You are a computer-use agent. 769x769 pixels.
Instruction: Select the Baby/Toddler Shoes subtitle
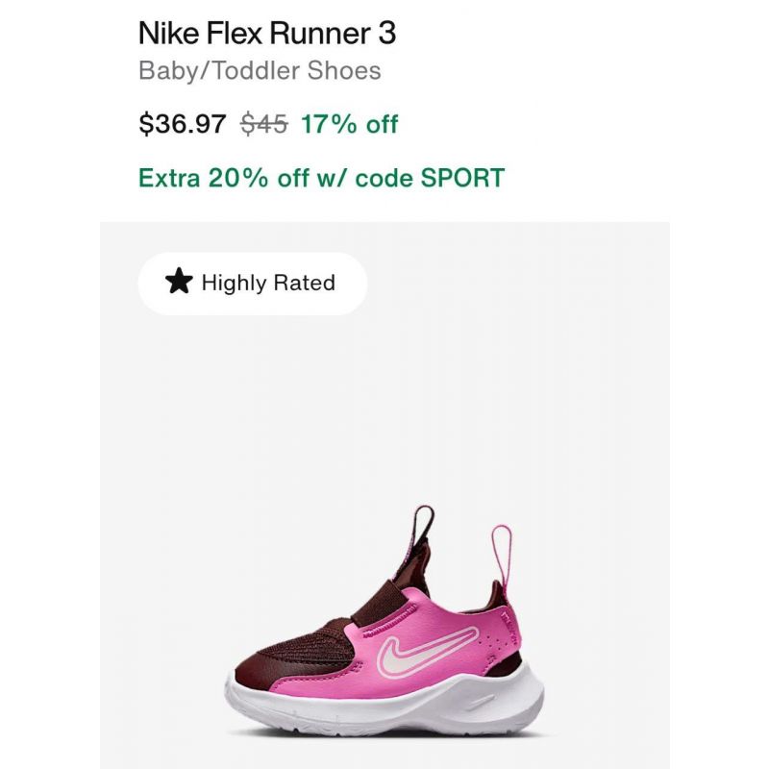(260, 70)
